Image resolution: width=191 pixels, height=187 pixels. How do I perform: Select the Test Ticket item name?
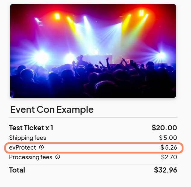pyautogui.click(x=27, y=128)
